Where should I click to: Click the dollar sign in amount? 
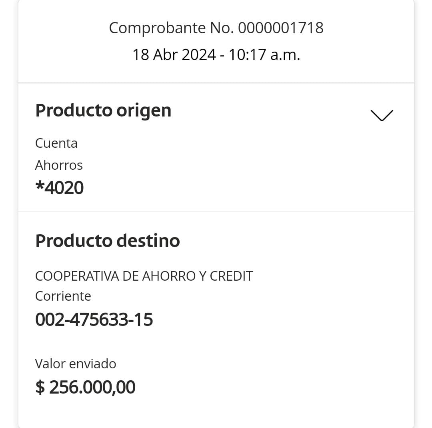coord(40,387)
